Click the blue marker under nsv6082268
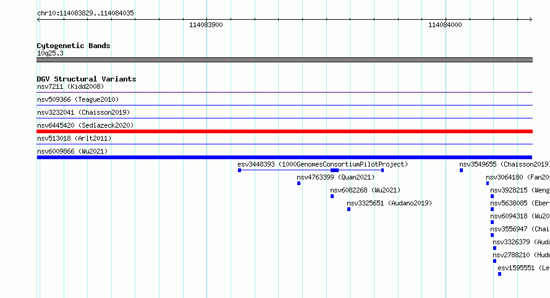 pos(332,196)
